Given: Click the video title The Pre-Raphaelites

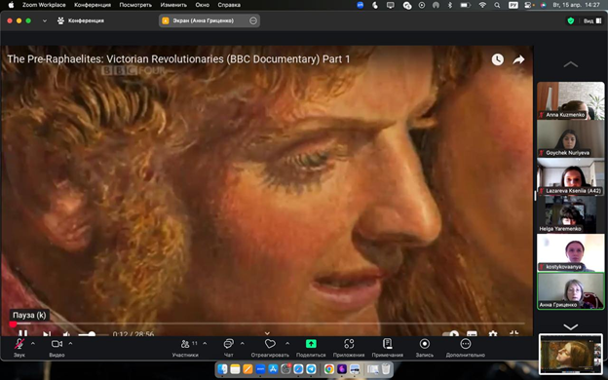Looking at the screenshot, I should point(178,58).
